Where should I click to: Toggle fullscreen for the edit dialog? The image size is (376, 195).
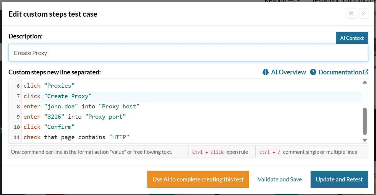351,14
